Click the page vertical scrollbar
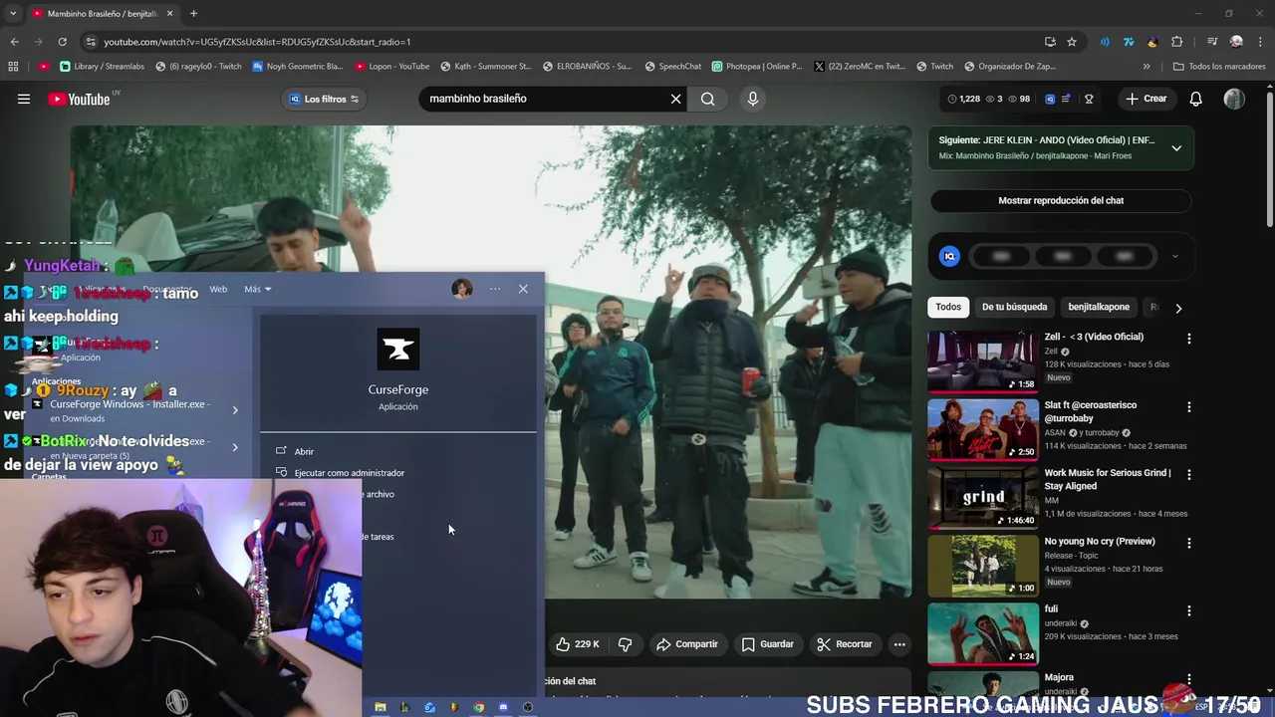Image resolution: width=1275 pixels, height=717 pixels. (1269, 159)
